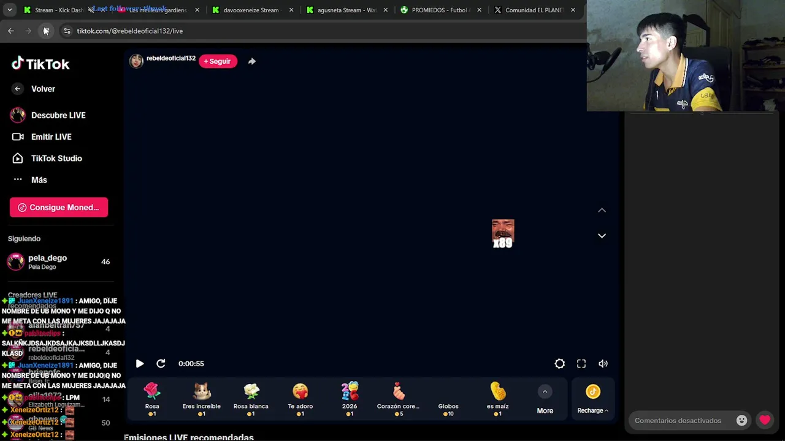Open the Más menu

(29, 180)
